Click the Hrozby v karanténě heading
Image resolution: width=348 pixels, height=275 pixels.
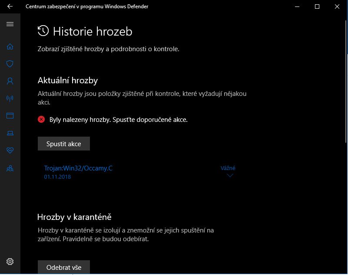pyautogui.click(x=74, y=217)
